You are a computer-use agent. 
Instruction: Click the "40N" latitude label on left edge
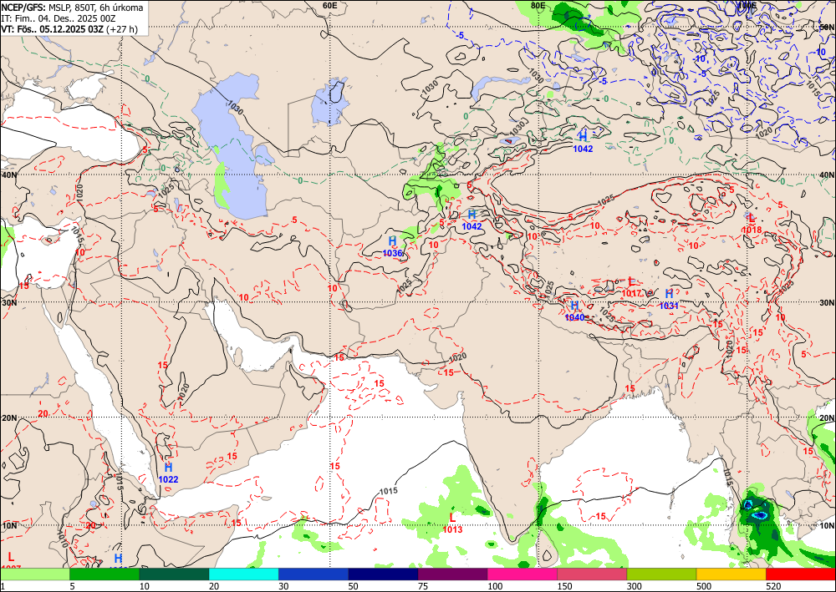[8, 175]
